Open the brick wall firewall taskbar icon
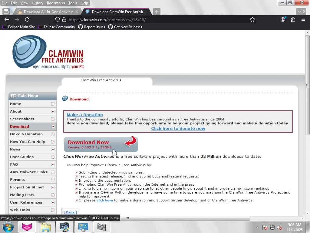310x233 pixels. [102, 227]
